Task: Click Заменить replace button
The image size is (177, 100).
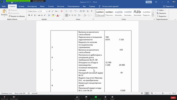Action: tap(161, 13)
